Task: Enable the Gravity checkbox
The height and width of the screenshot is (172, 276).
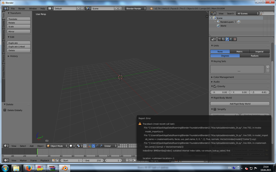Action: click(x=215, y=86)
